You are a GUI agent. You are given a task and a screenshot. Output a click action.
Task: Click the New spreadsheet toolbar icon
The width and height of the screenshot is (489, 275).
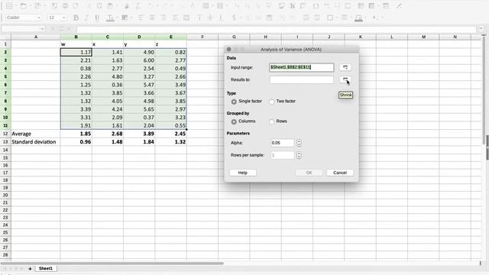pyautogui.click(x=9, y=5)
